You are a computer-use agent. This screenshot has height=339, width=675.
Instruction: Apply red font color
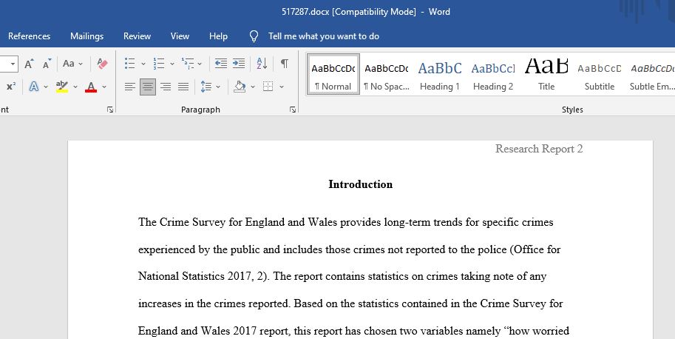pyautogui.click(x=91, y=87)
